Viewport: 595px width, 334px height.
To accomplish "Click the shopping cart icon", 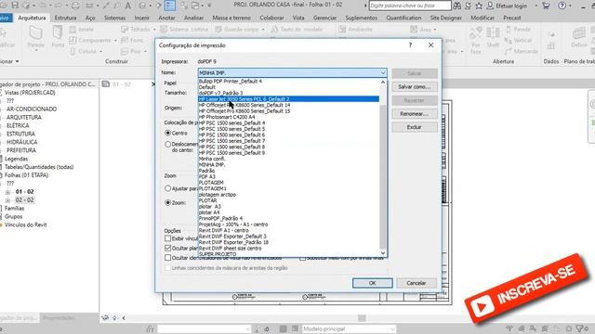I will pyautogui.click(x=546, y=6).
